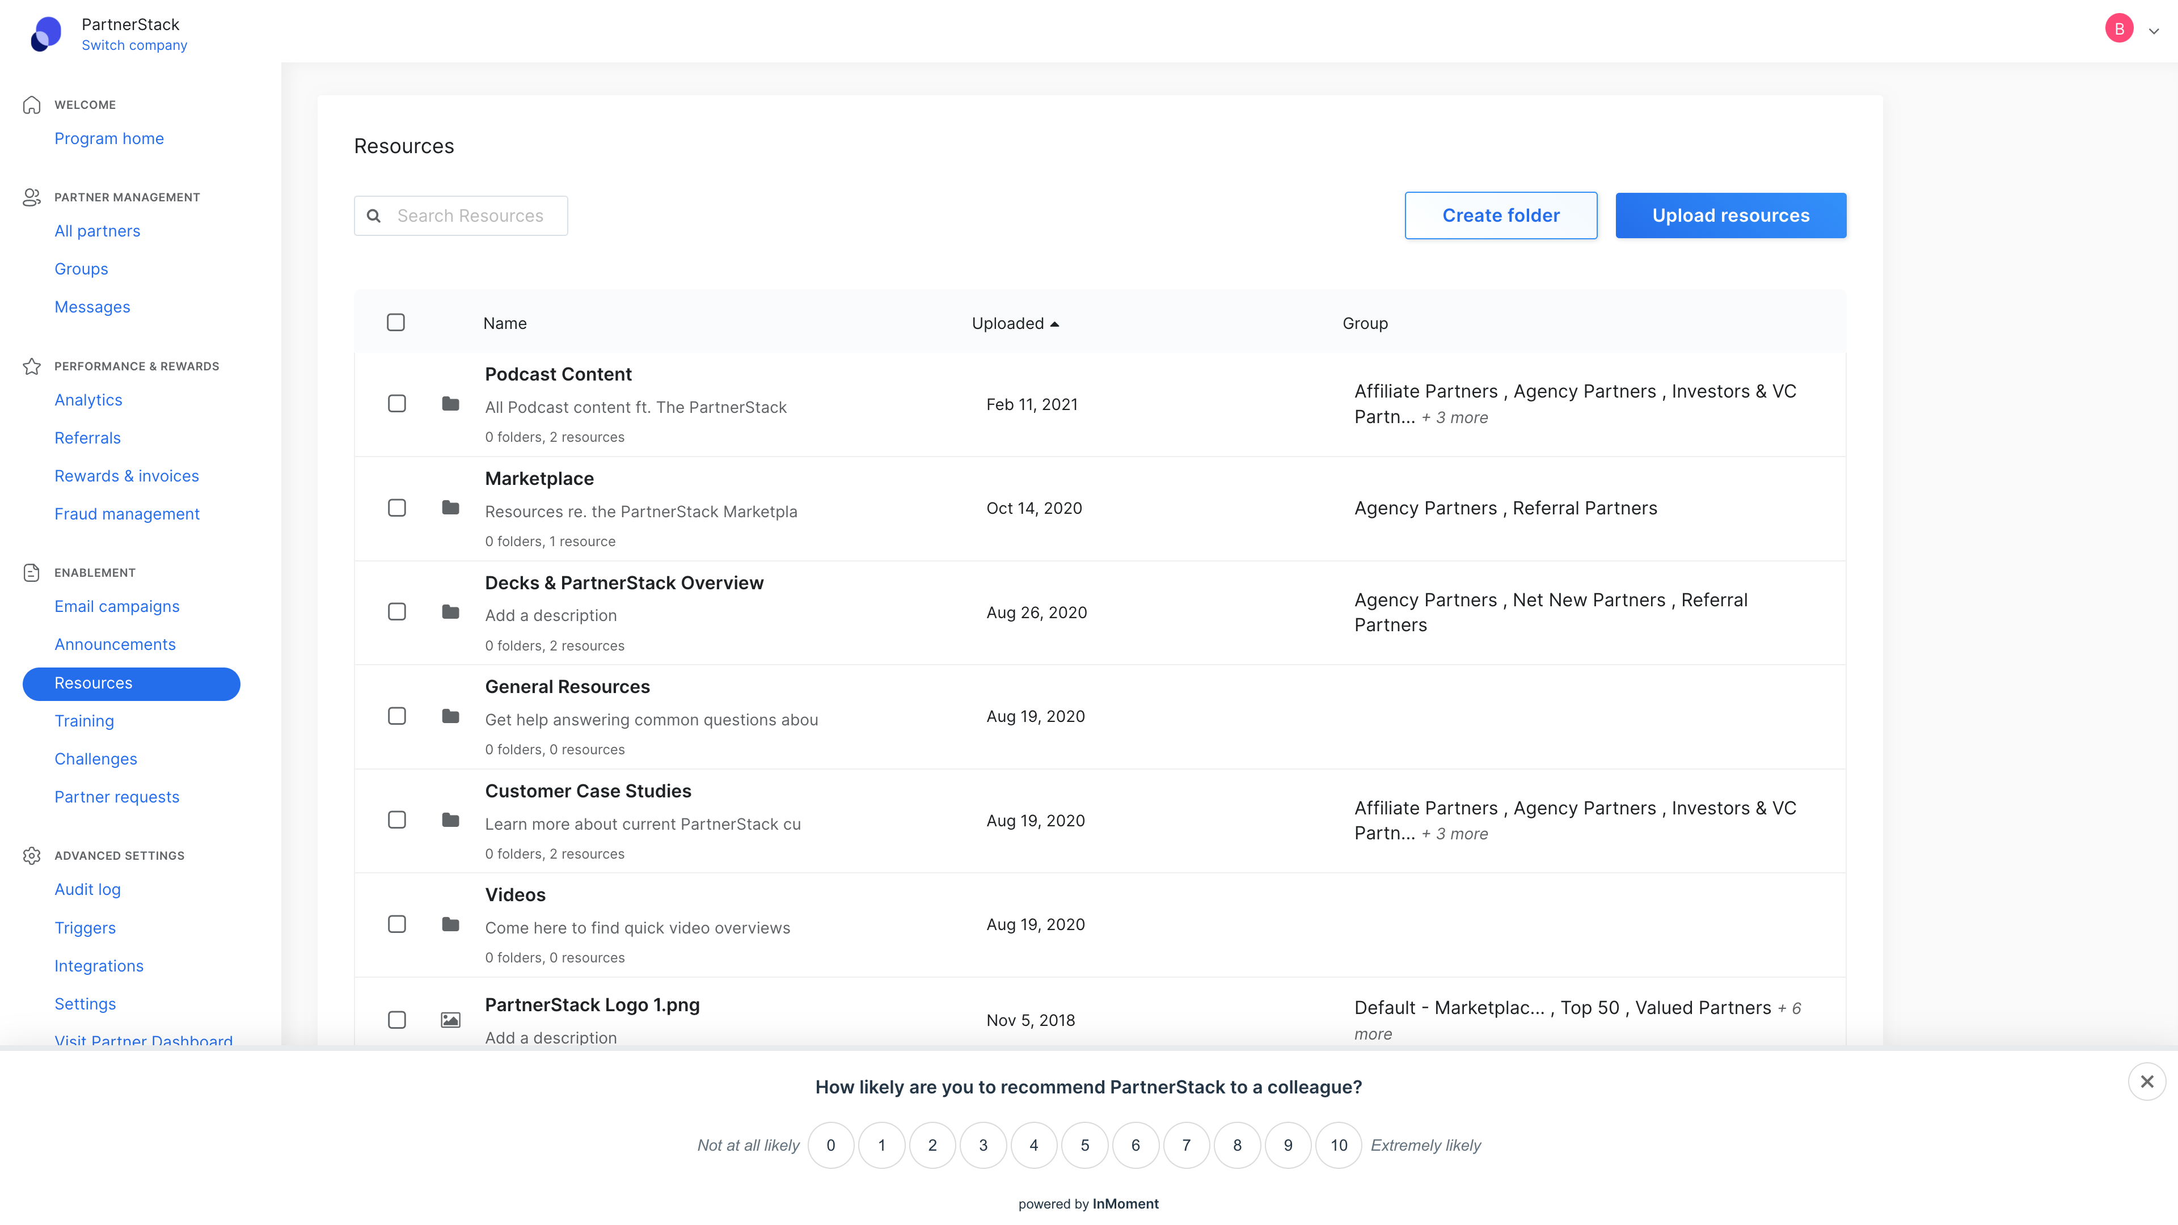Click the Performance & Rewards star icon
The image size is (2178, 1225).
(x=31, y=366)
